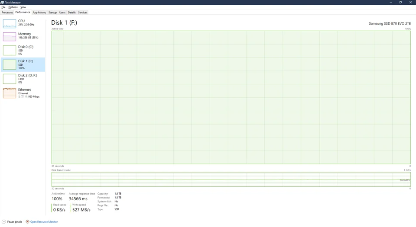Go to the Users tab
The height and width of the screenshot is (227, 416).
(62, 13)
